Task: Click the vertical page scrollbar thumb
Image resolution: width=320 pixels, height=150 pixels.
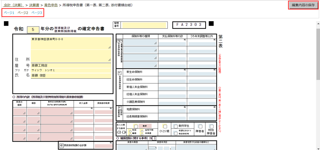Action: tap(318, 54)
